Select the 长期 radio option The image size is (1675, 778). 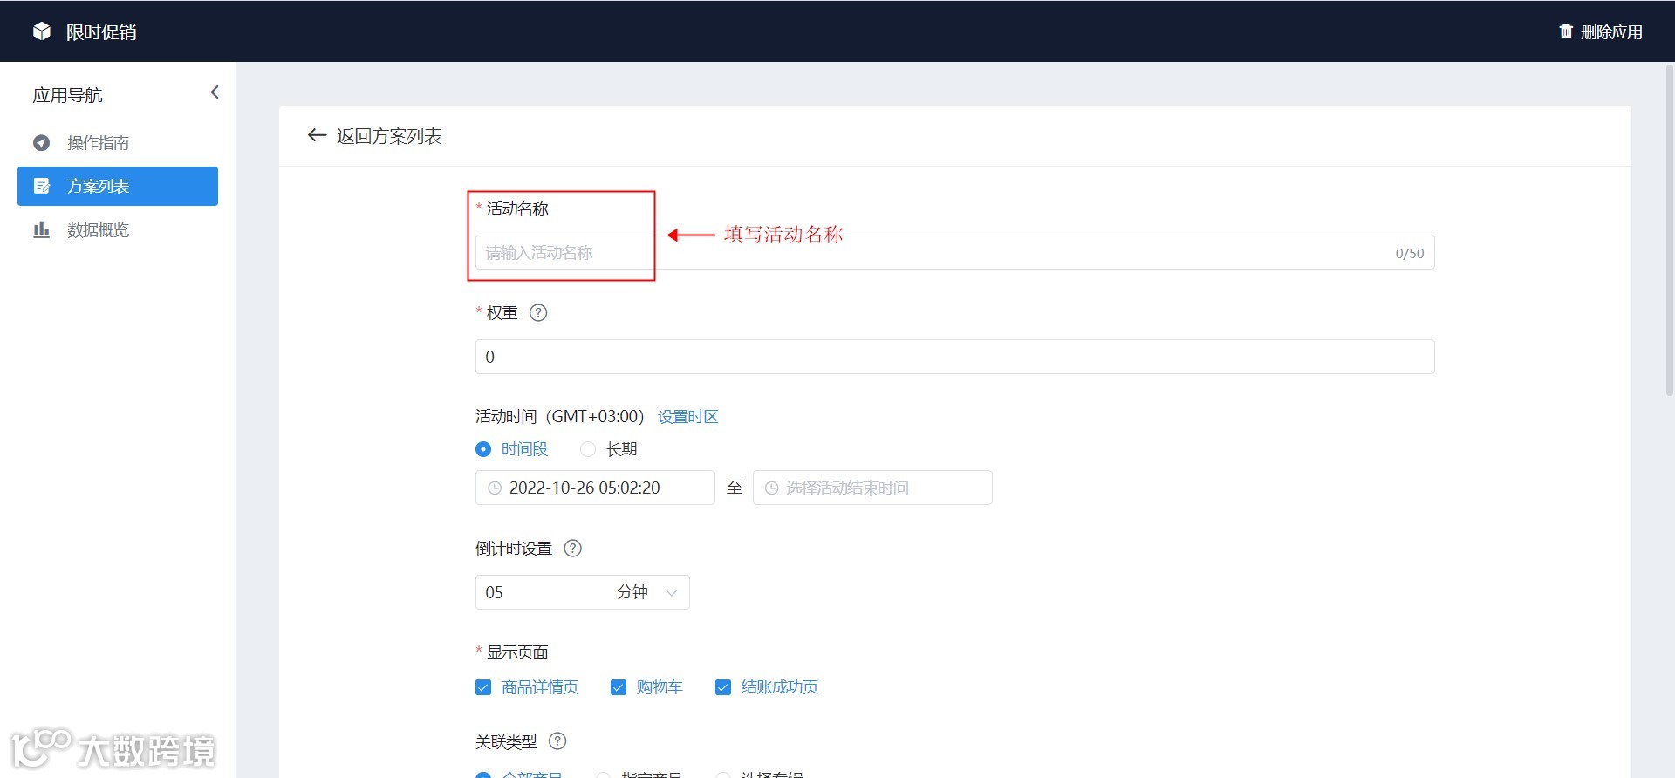tap(588, 449)
